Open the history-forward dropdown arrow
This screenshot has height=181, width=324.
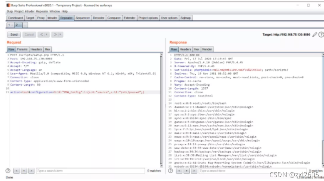(60, 35)
